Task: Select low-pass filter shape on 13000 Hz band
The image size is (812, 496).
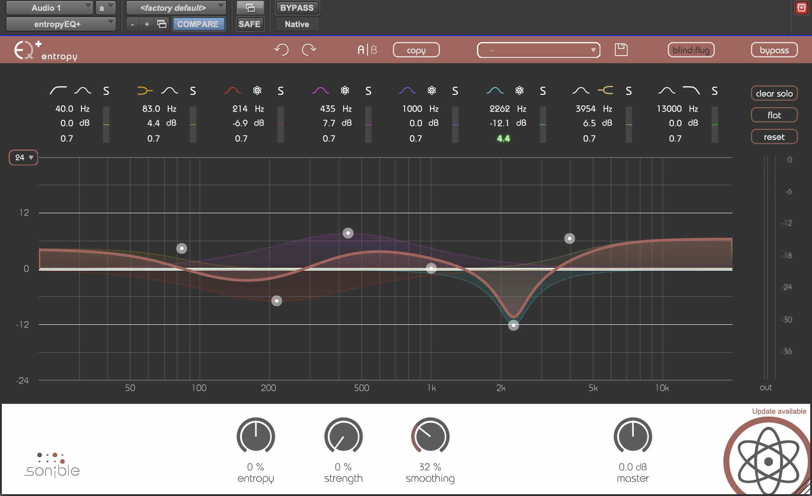Action: 691,90
